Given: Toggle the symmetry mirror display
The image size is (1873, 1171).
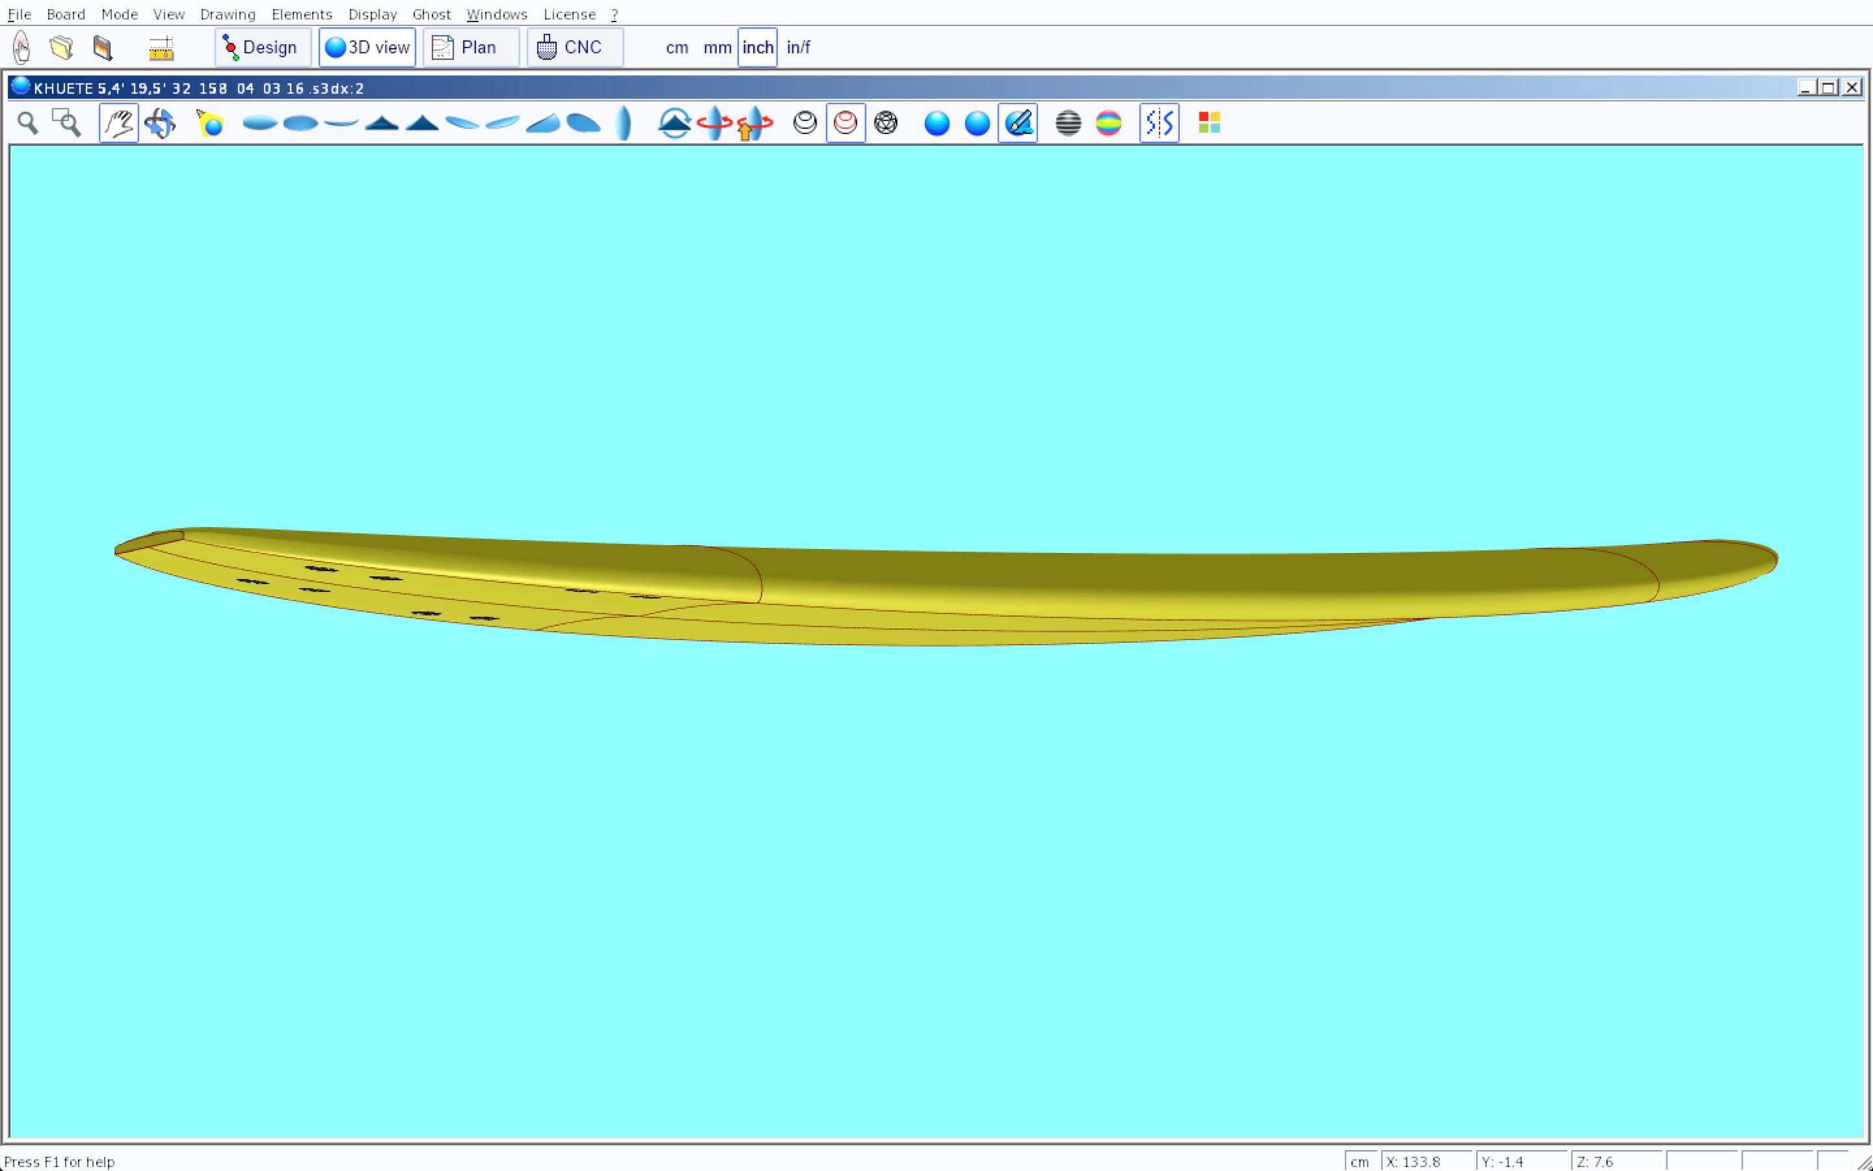Looking at the screenshot, I should coord(1159,123).
